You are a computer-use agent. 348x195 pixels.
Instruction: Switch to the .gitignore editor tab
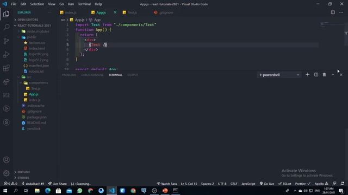[x=166, y=12]
